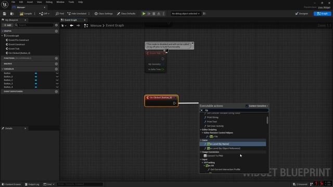The image size is (333, 187).
Task: Open the Diff dropdown
Action: click(x=44, y=14)
